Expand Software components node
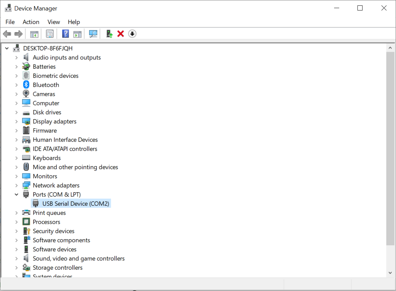Image resolution: width=396 pixels, height=291 pixels. (x=17, y=240)
